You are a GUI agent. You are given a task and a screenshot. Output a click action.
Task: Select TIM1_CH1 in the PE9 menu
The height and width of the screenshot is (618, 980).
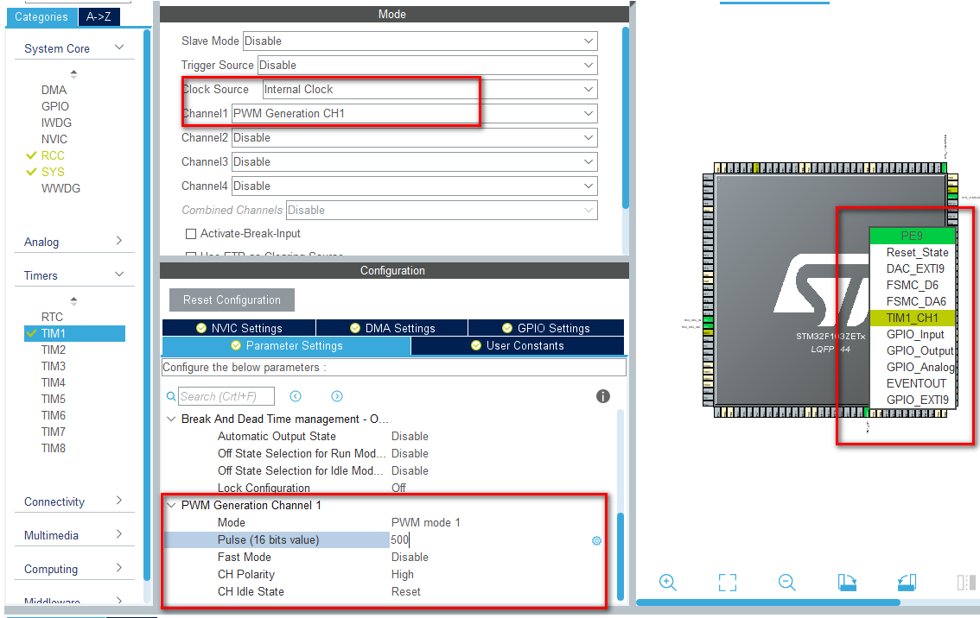pos(913,318)
